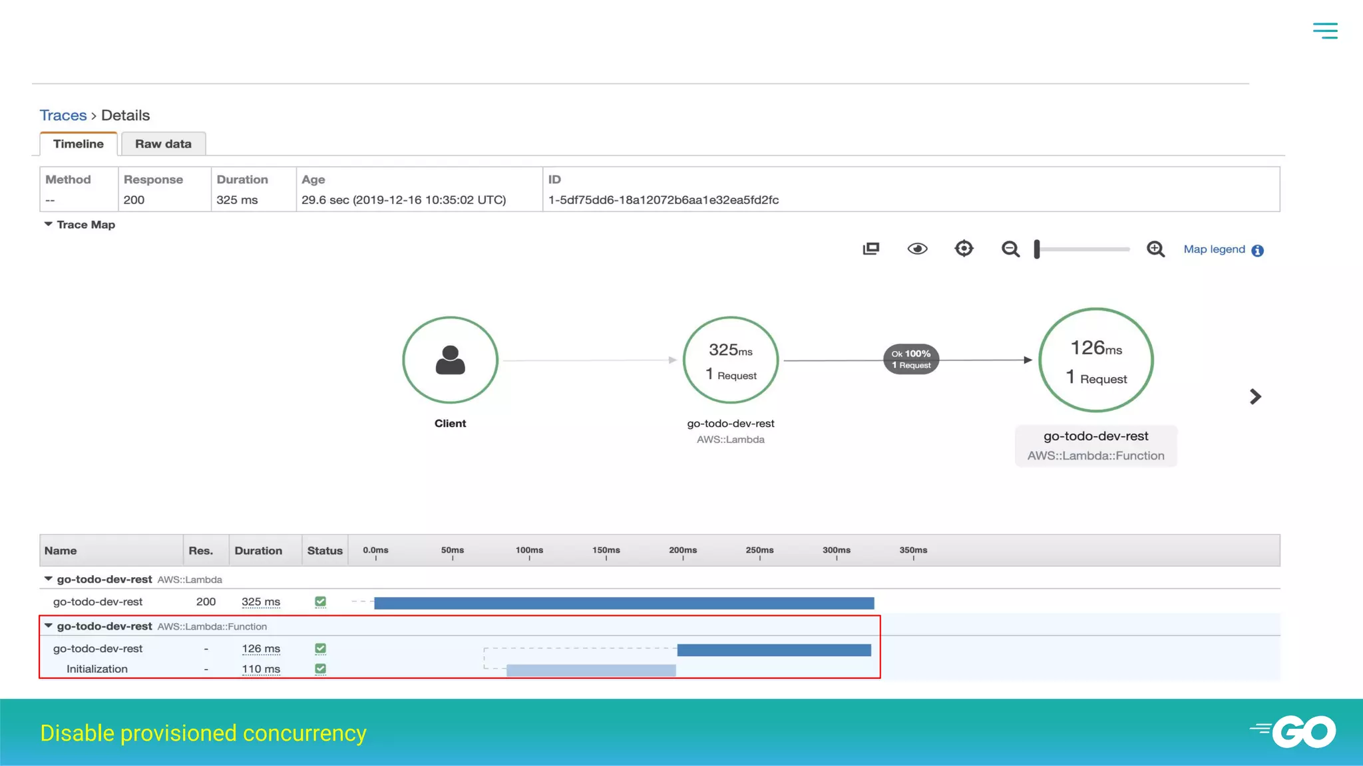Collapse the Trace Map section
Image resolution: width=1363 pixels, height=766 pixels.
click(48, 225)
